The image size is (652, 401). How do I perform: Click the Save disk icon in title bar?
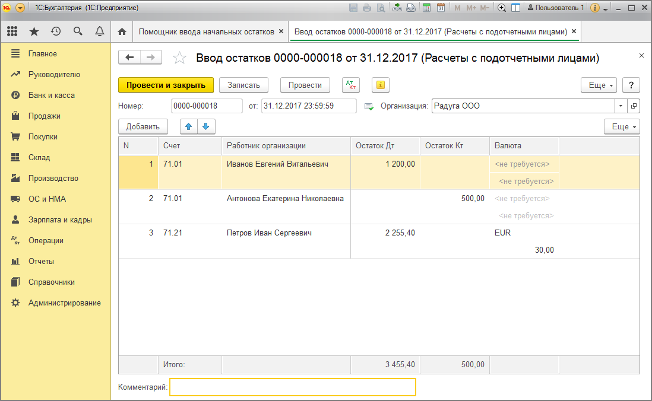tap(353, 8)
